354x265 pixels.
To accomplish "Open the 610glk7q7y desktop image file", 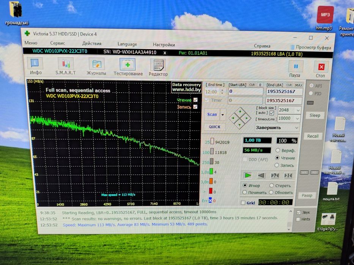I will [328, 222].
